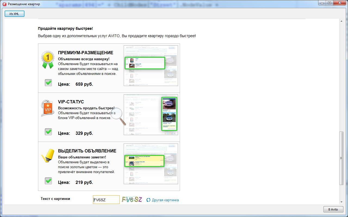The image size is (348, 217).
Task: Click the В Avito button
Action: (x=333, y=209)
